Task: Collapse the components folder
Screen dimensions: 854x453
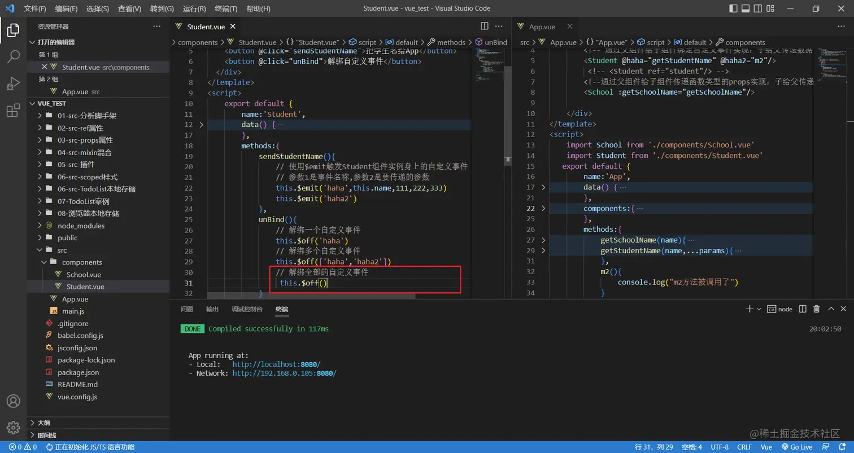Action: click(82, 262)
